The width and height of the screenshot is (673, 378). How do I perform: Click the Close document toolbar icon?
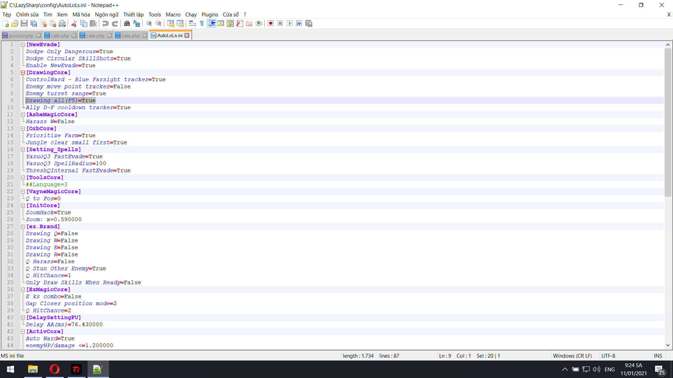pos(43,23)
